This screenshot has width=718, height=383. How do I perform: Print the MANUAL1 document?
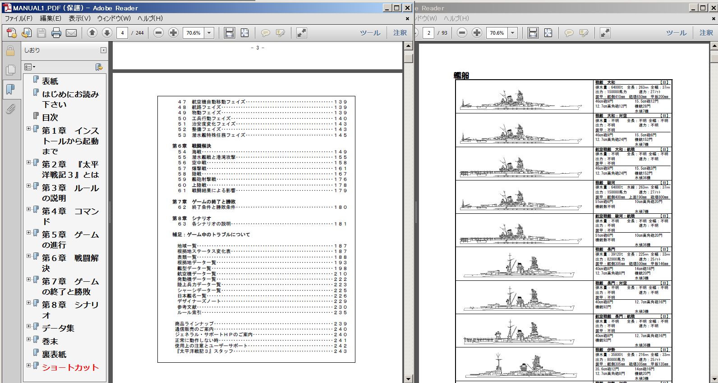coord(56,33)
